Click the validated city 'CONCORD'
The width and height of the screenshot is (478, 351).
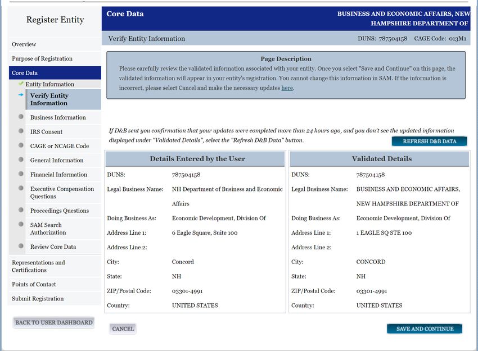371,262
